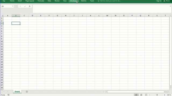Open the File tab
The image size is (172, 96).
(4, 1)
